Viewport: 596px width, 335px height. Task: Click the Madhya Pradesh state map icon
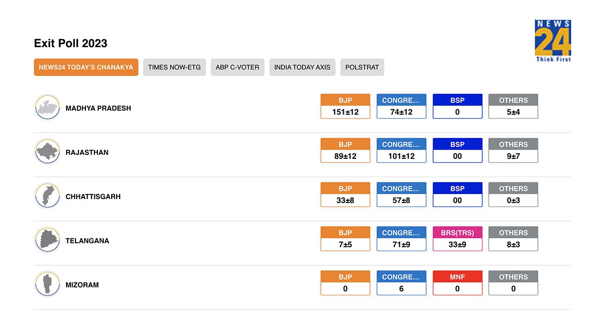tap(47, 107)
